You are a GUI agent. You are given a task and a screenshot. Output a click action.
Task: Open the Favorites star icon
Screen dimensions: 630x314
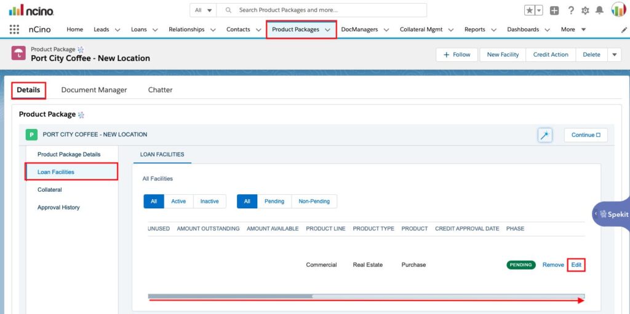coord(530,10)
